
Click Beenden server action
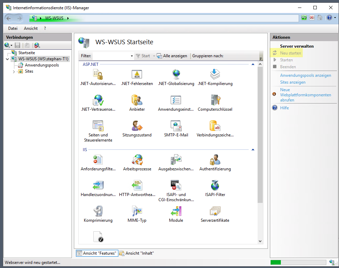point(288,67)
